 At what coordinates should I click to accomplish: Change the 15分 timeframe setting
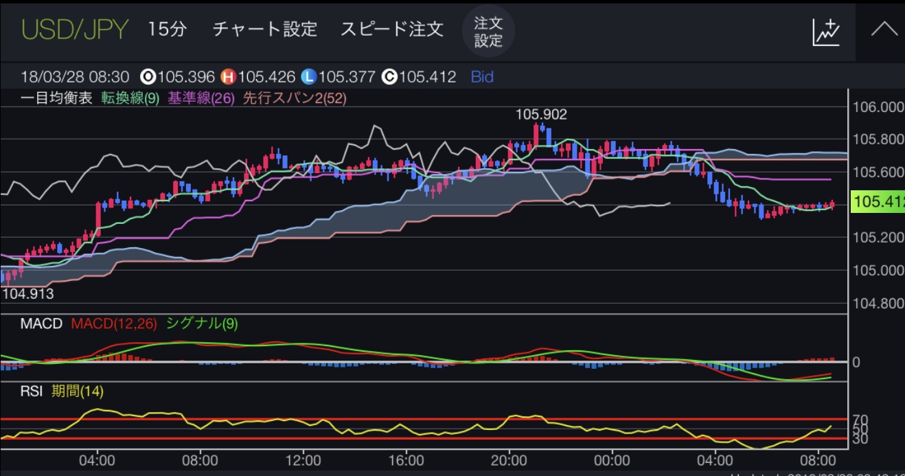point(167,30)
